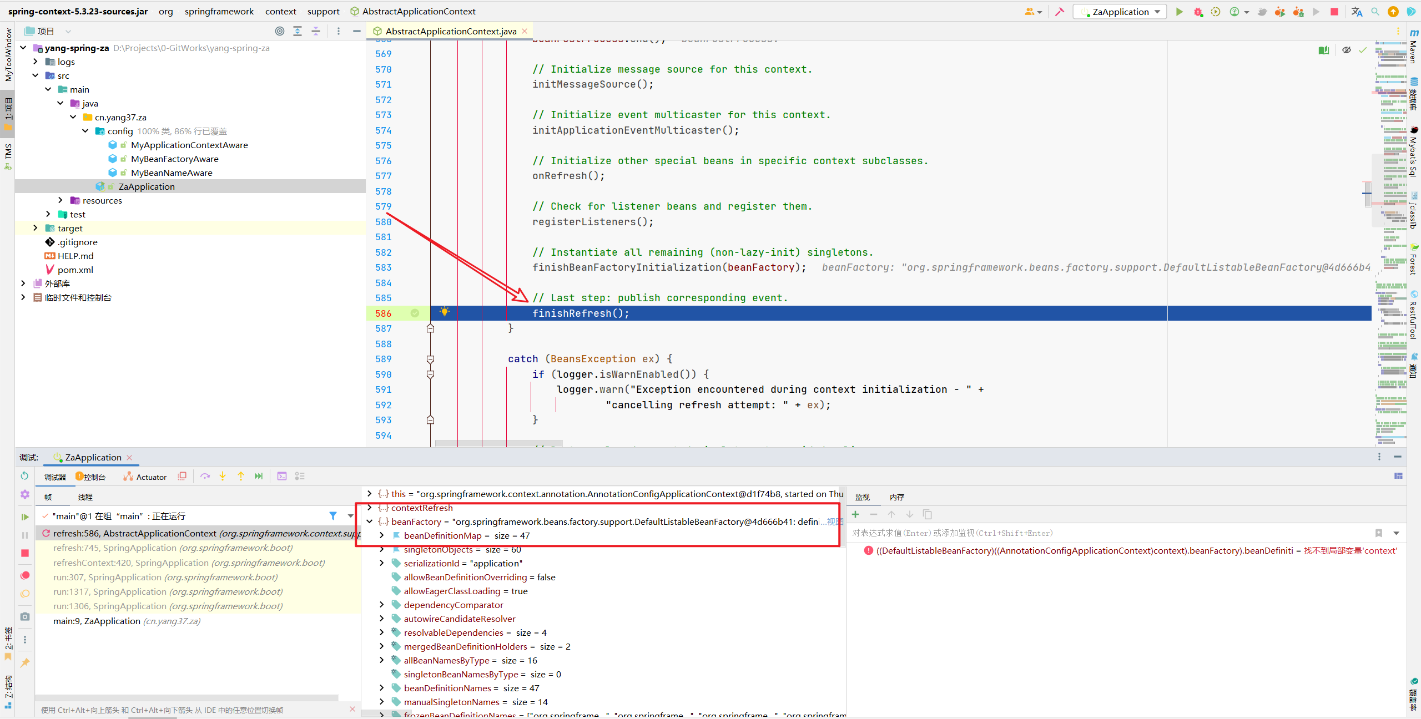This screenshot has width=1421, height=719.
Task: Collapse the yang-spring-za project root
Action: coord(23,48)
